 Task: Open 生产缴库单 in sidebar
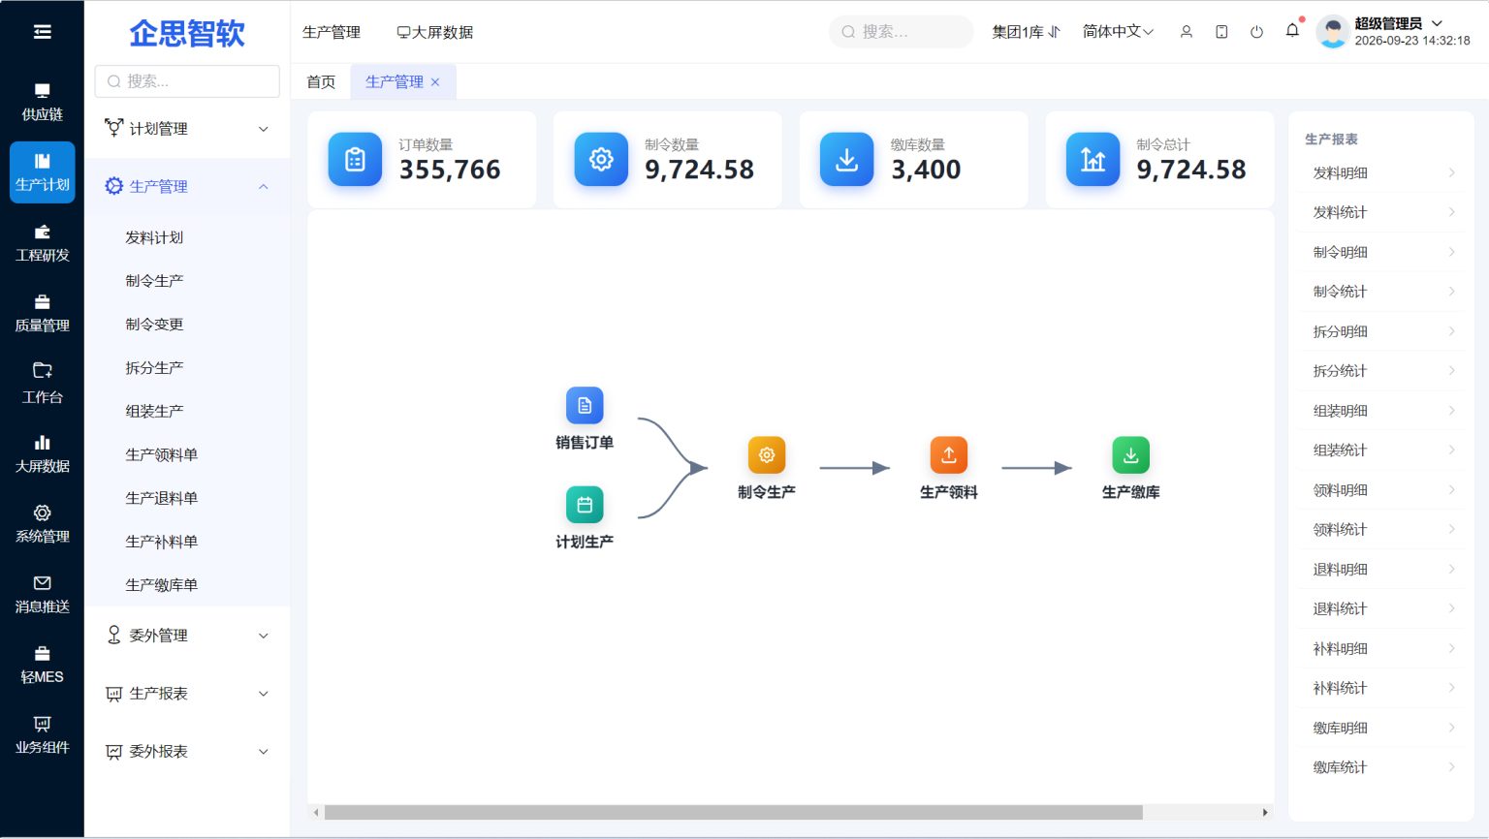[161, 585]
